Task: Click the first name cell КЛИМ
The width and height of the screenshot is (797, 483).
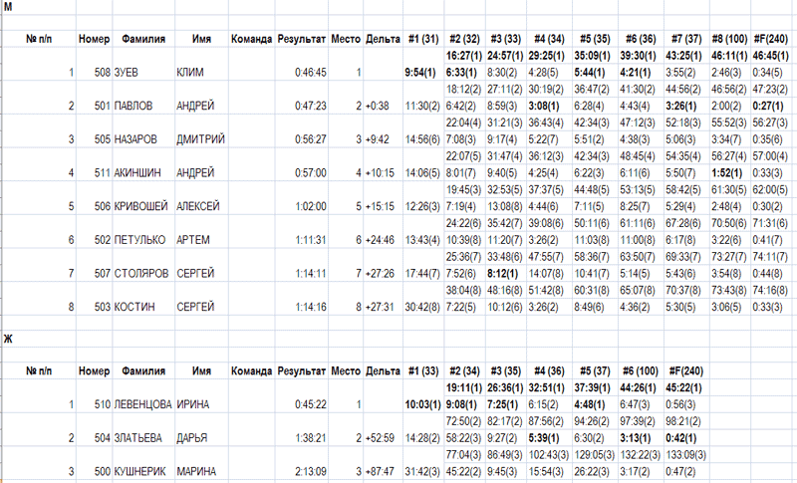Action: coord(191,73)
